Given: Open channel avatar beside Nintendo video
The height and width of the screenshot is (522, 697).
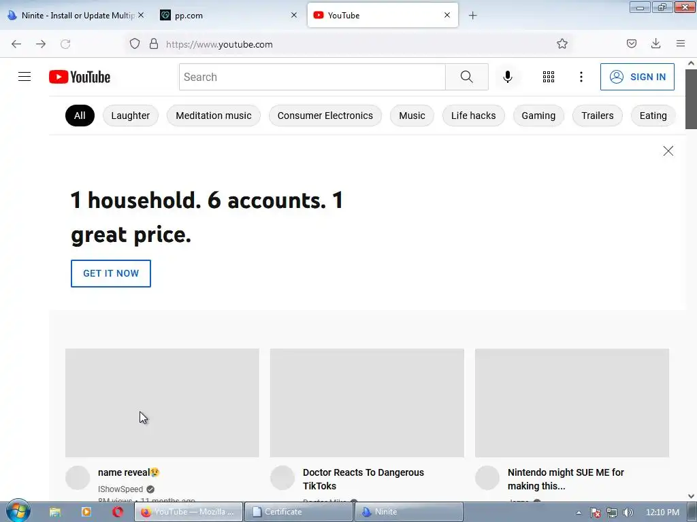Looking at the screenshot, I should coord(487,478).
